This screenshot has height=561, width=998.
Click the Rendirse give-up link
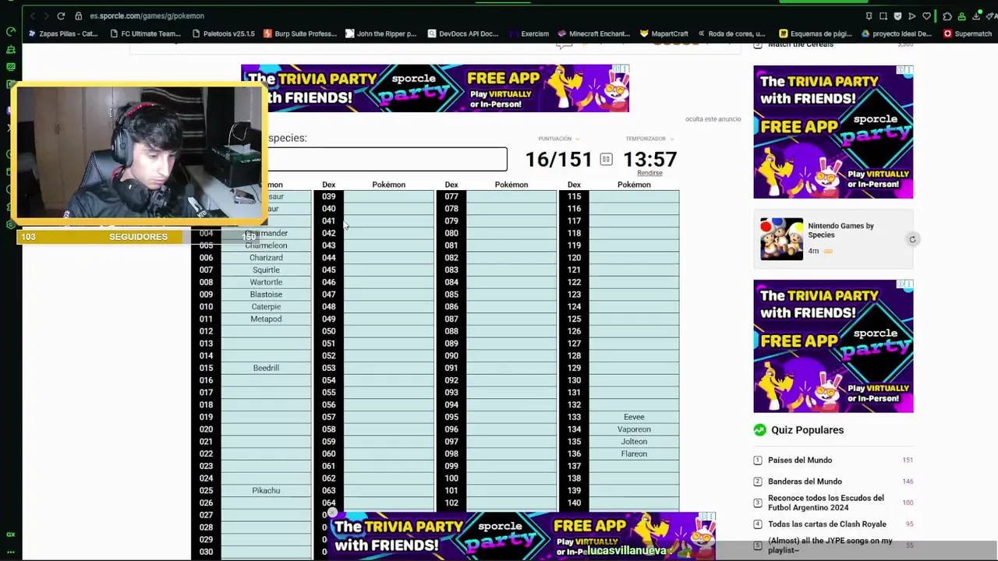[x=649, y=173]
